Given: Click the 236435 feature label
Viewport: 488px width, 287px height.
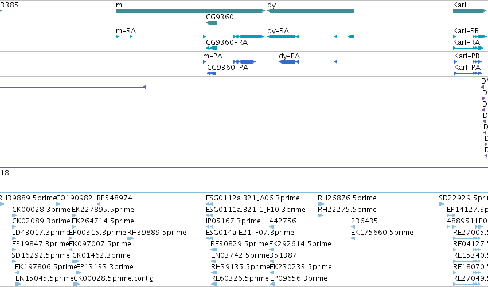Looking at the screenshot, I should [365, 221].
